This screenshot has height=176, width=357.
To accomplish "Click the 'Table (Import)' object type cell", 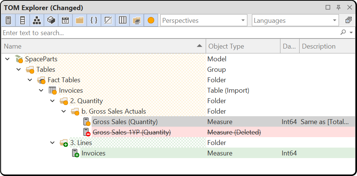I will [228, 90].
